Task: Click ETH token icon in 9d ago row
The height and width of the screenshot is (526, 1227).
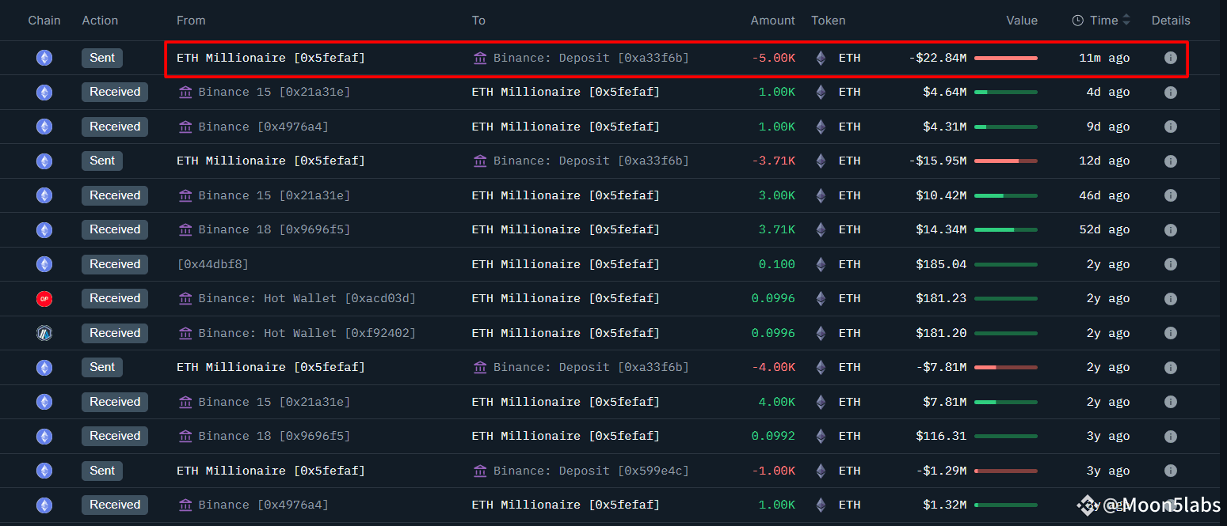Action: point(821,127)
